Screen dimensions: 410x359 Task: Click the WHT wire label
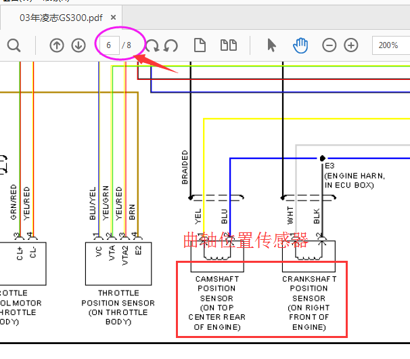point(290,215)
